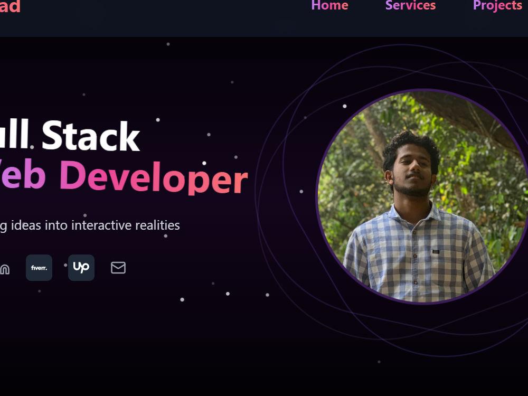This screenshot has width=528, height=396.
Task: Click the 'Developer' gradient heading word
Action: point(154,177)
